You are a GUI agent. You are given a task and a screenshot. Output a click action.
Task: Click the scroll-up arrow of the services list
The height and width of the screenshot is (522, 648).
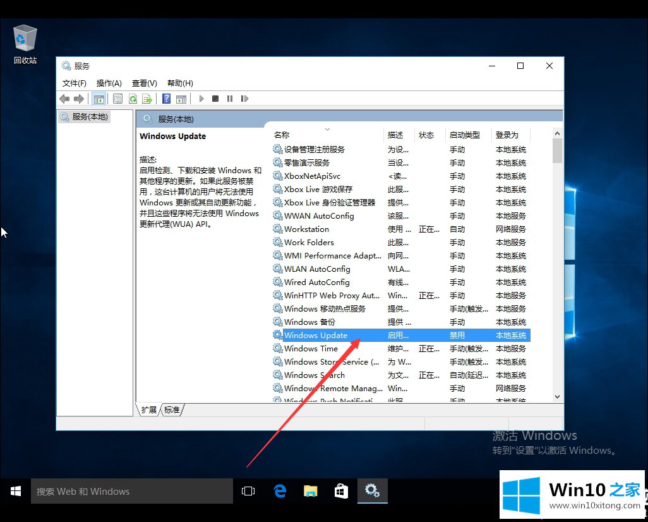[x=557, y=133]
